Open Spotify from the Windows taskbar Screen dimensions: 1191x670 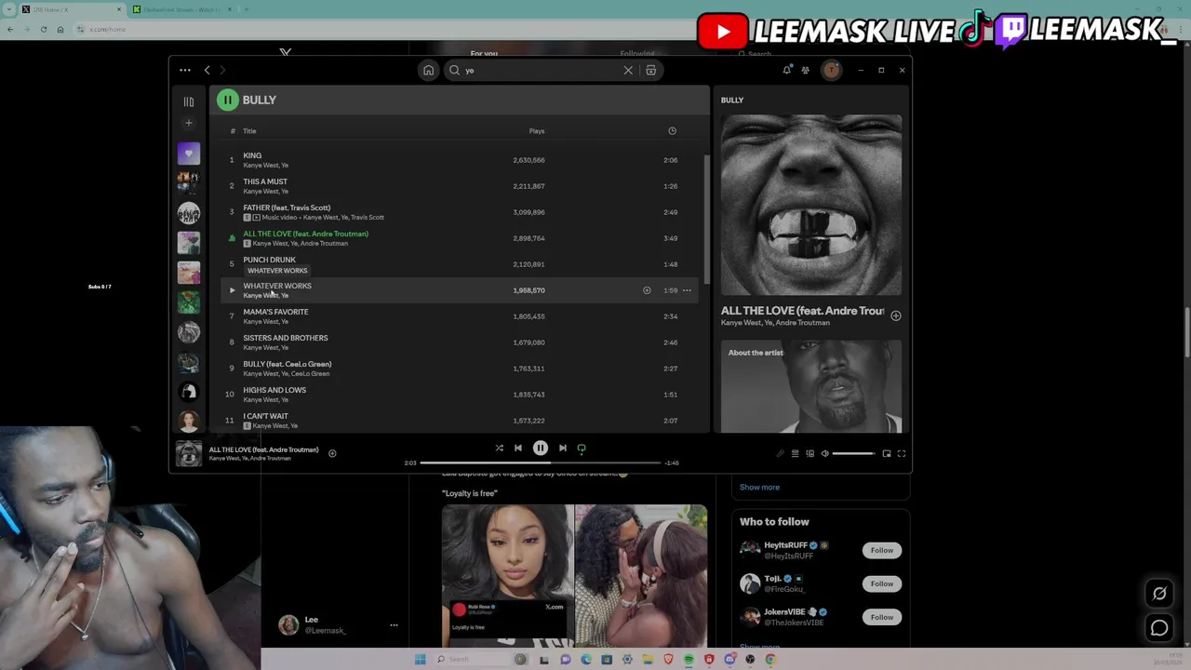click(689, 660)
